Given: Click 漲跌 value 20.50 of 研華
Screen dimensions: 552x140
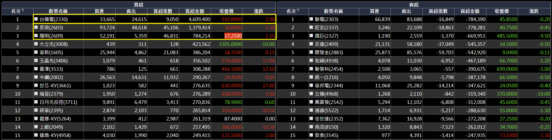Looking at the screenshot, I should click(x=269, y=110).
